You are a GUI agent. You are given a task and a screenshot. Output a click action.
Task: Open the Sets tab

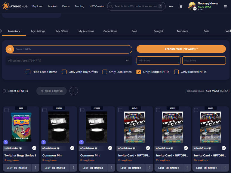[x=206, y=31]
